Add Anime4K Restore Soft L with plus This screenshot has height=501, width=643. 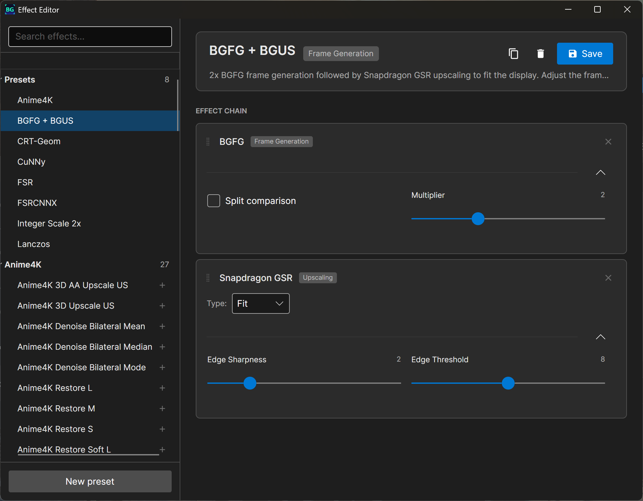pyautogui.click(x=162, y=450)
